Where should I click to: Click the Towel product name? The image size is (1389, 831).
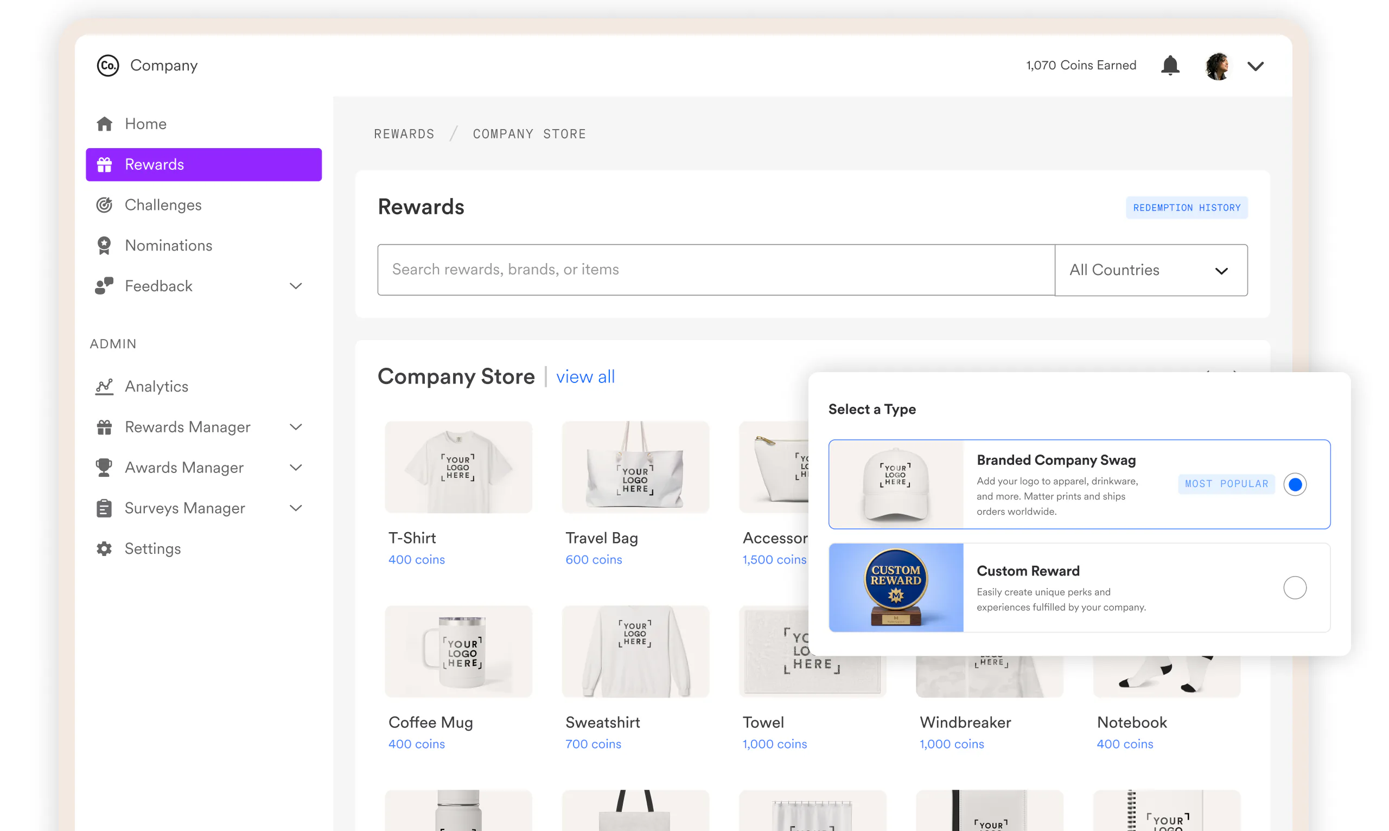(x=763, y=723)
